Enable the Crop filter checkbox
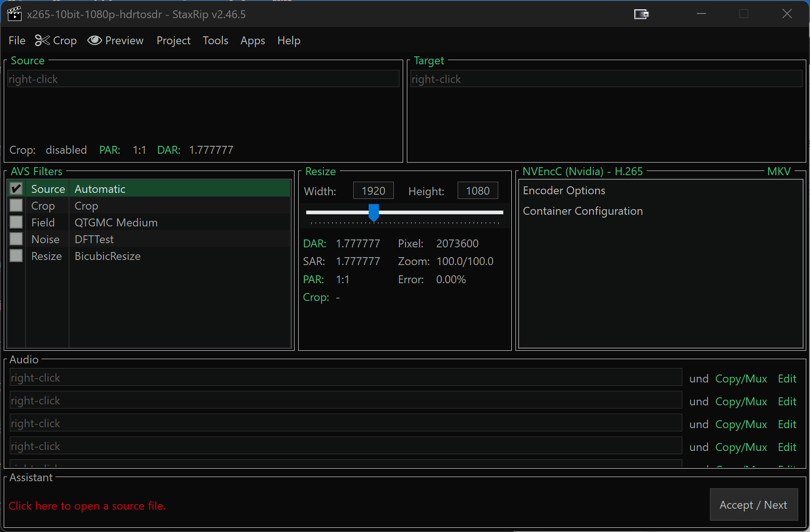The width and height of the screenshot is (810, 532). point(16,205)
